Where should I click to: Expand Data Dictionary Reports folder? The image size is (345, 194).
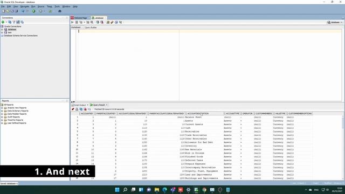pyautogui.click(x=2, y=111)
